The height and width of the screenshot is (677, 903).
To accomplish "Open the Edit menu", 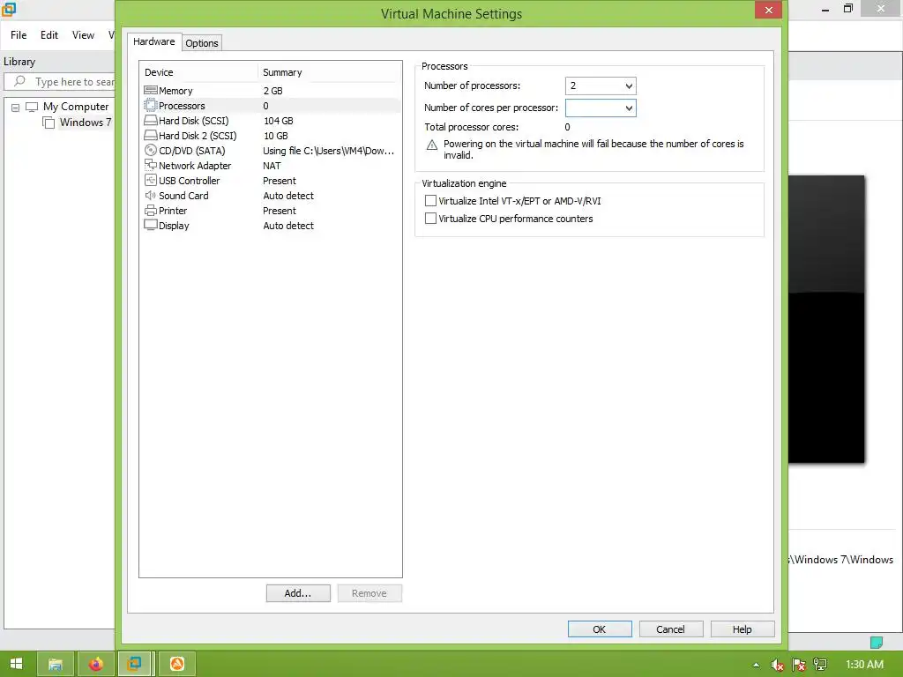I will coord(49,35).
